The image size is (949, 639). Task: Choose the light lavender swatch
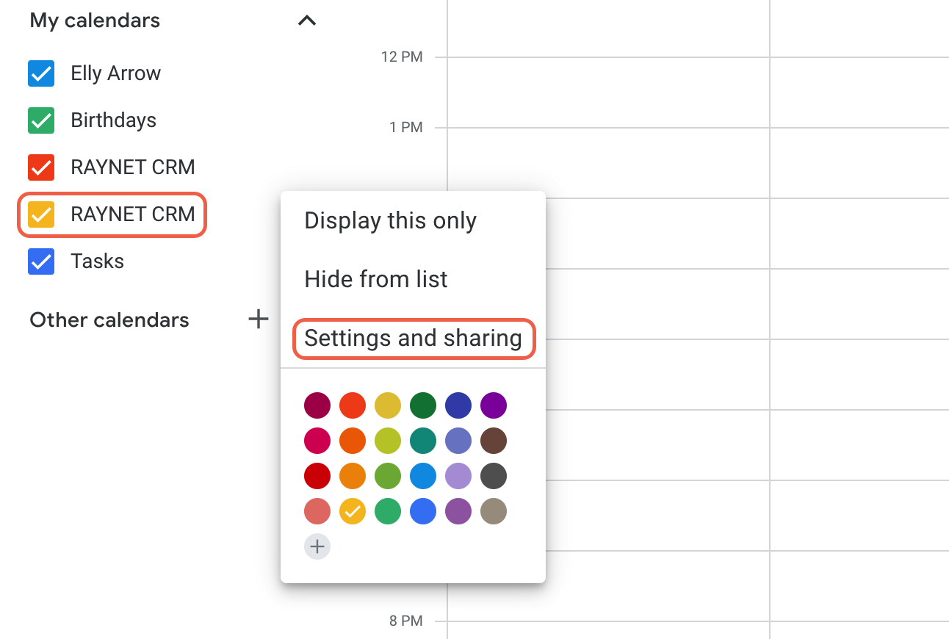click(x=458, y=476)
